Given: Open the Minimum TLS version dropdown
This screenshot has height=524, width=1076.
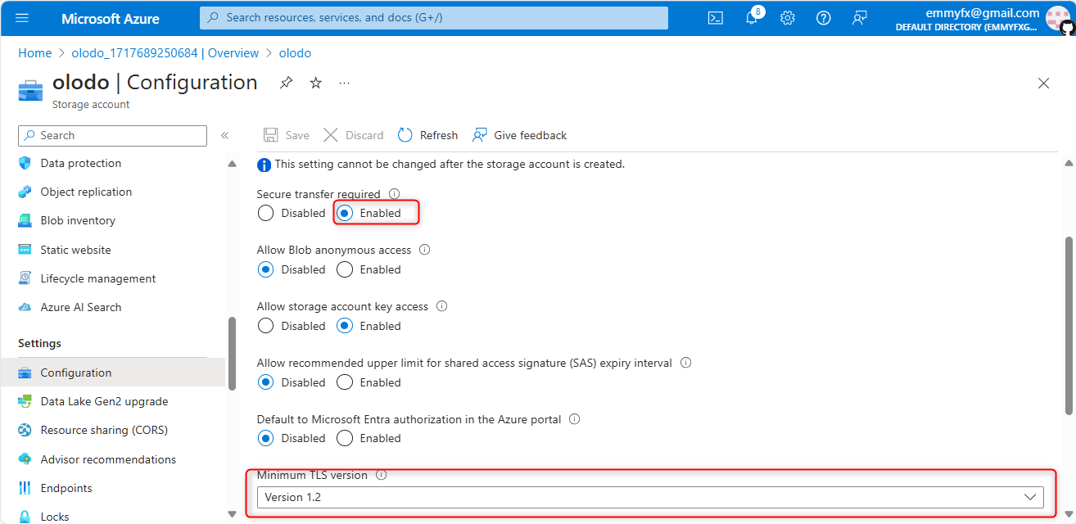Looking at the screenshot, I should [x=650, y=497].
